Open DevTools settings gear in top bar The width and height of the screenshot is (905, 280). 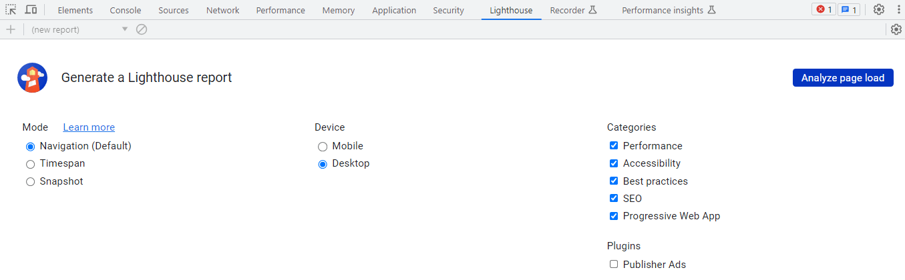click(879, 10)
